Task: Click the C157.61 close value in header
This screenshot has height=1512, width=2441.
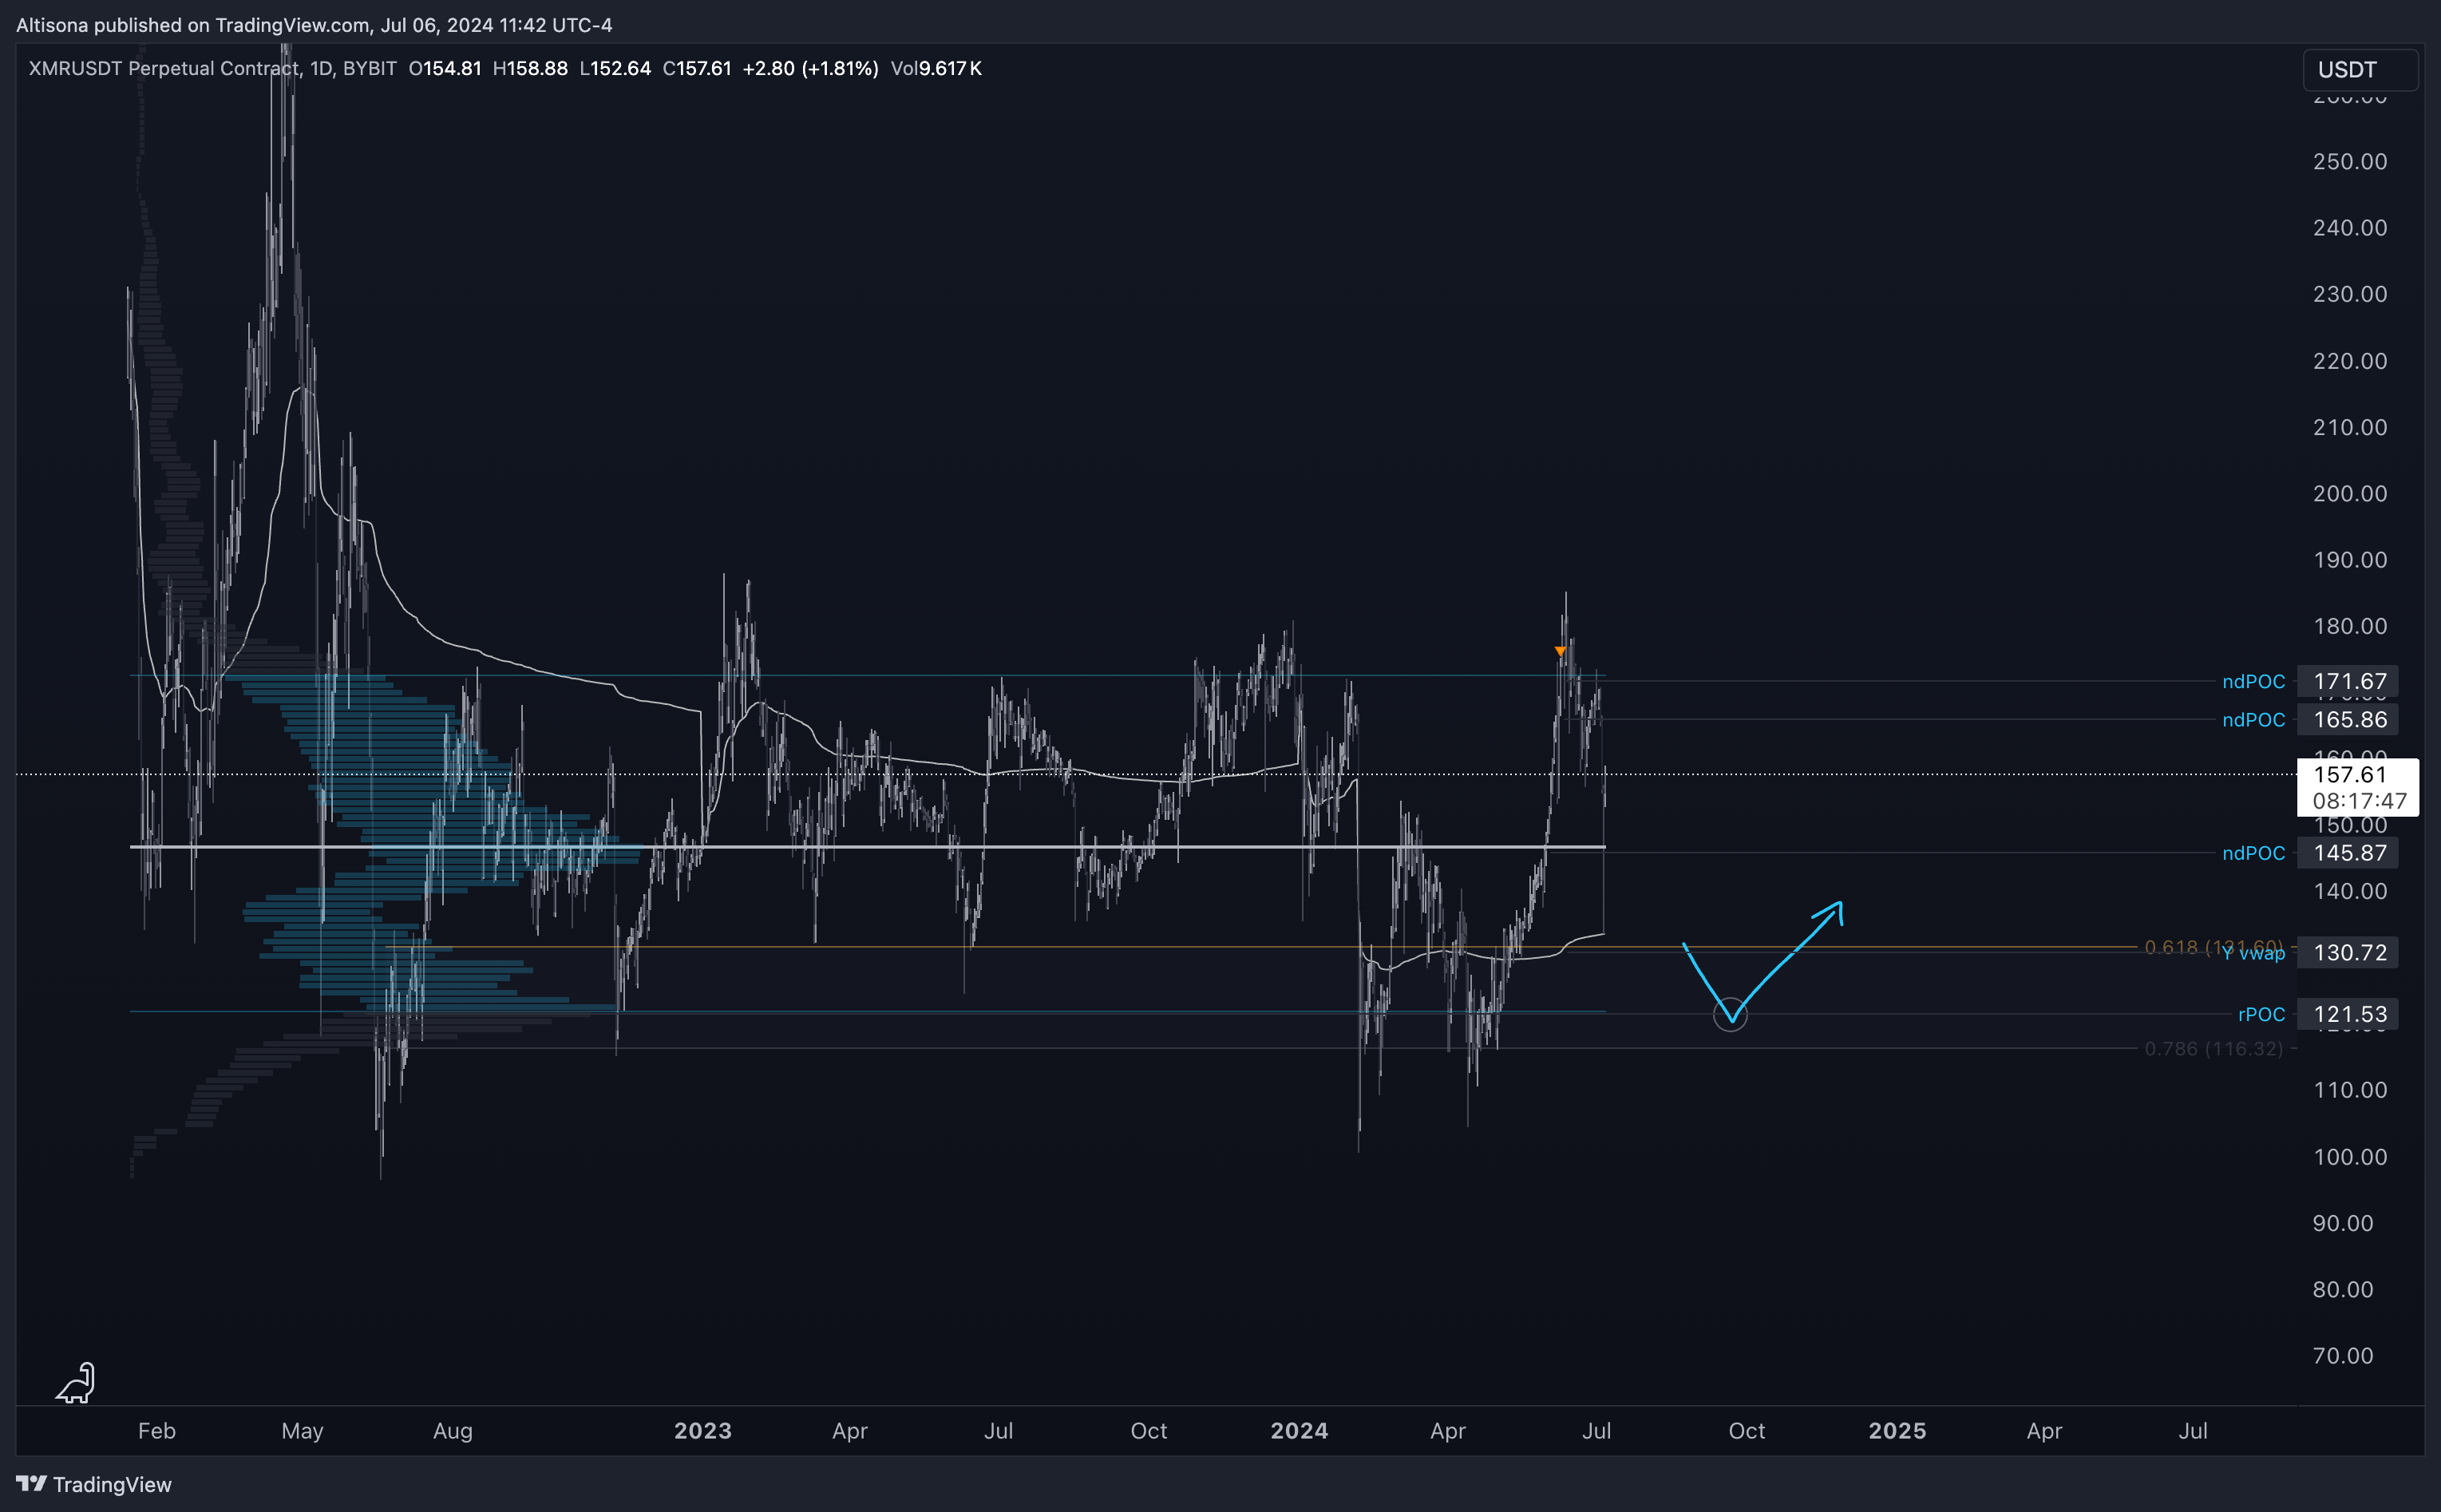Action: [x=697, y=68]
